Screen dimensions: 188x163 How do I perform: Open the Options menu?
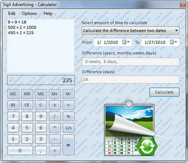point(29,14)
